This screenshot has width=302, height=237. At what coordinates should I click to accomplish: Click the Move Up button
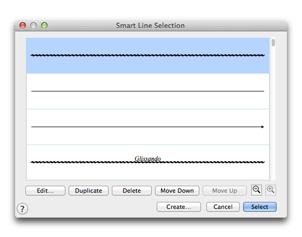click(225, 191)
